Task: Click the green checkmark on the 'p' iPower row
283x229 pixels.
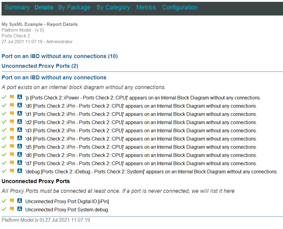Action: (4, 97)
